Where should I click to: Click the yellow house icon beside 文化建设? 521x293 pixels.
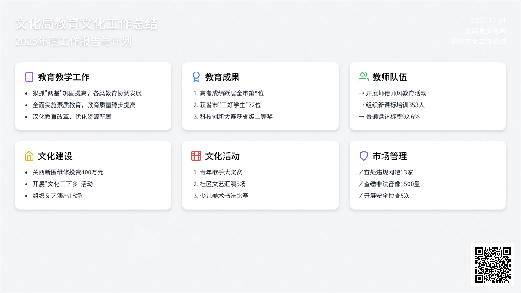(29, 156)
